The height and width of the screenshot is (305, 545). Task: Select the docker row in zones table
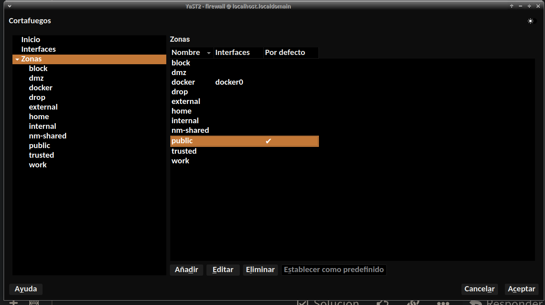pos(183,82)
